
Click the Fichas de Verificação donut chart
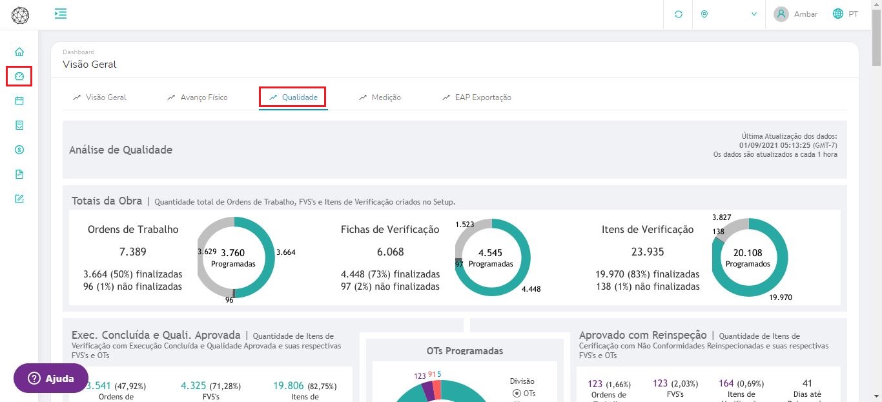(x=492, y=257)
